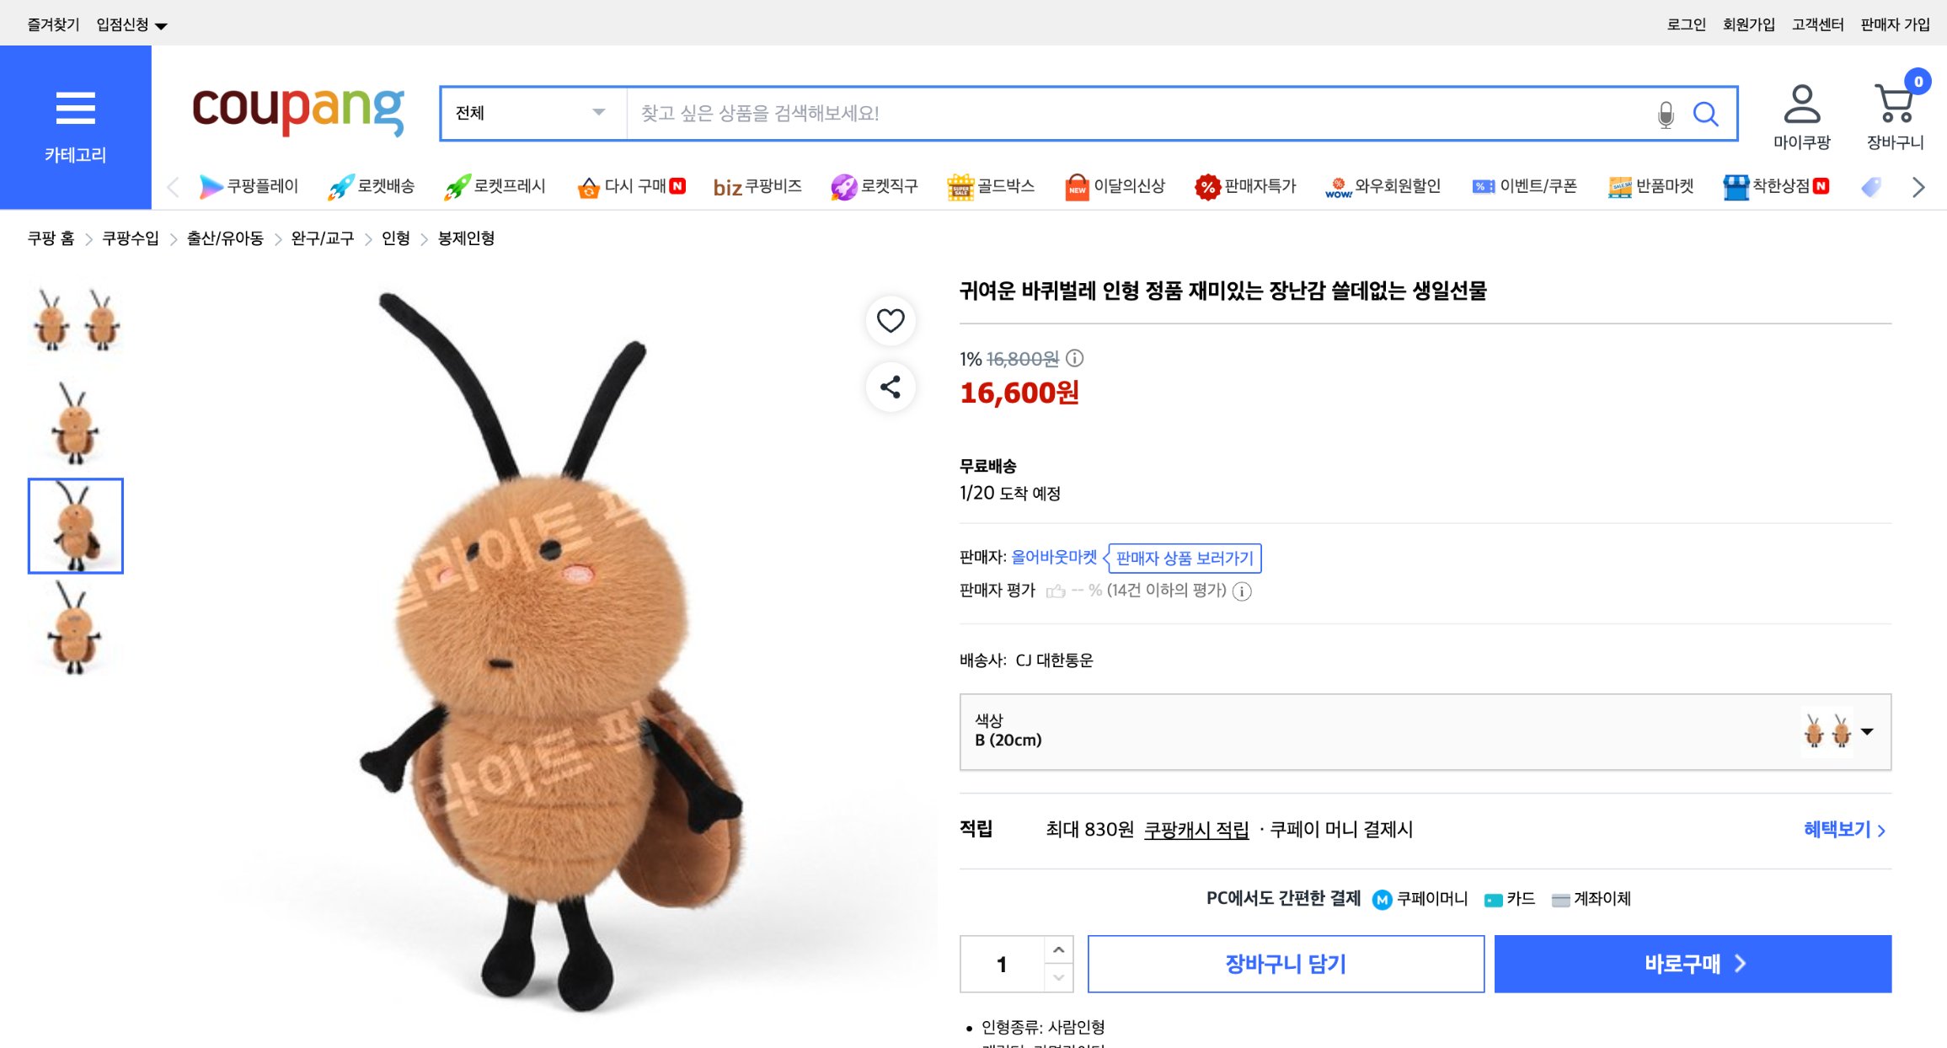Open the 올어바웃마켓 seller link
The image size is (1947, 1048).
tap(1055, 558)
